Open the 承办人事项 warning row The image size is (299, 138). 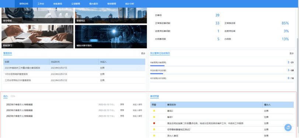click(x=222, y=135)
